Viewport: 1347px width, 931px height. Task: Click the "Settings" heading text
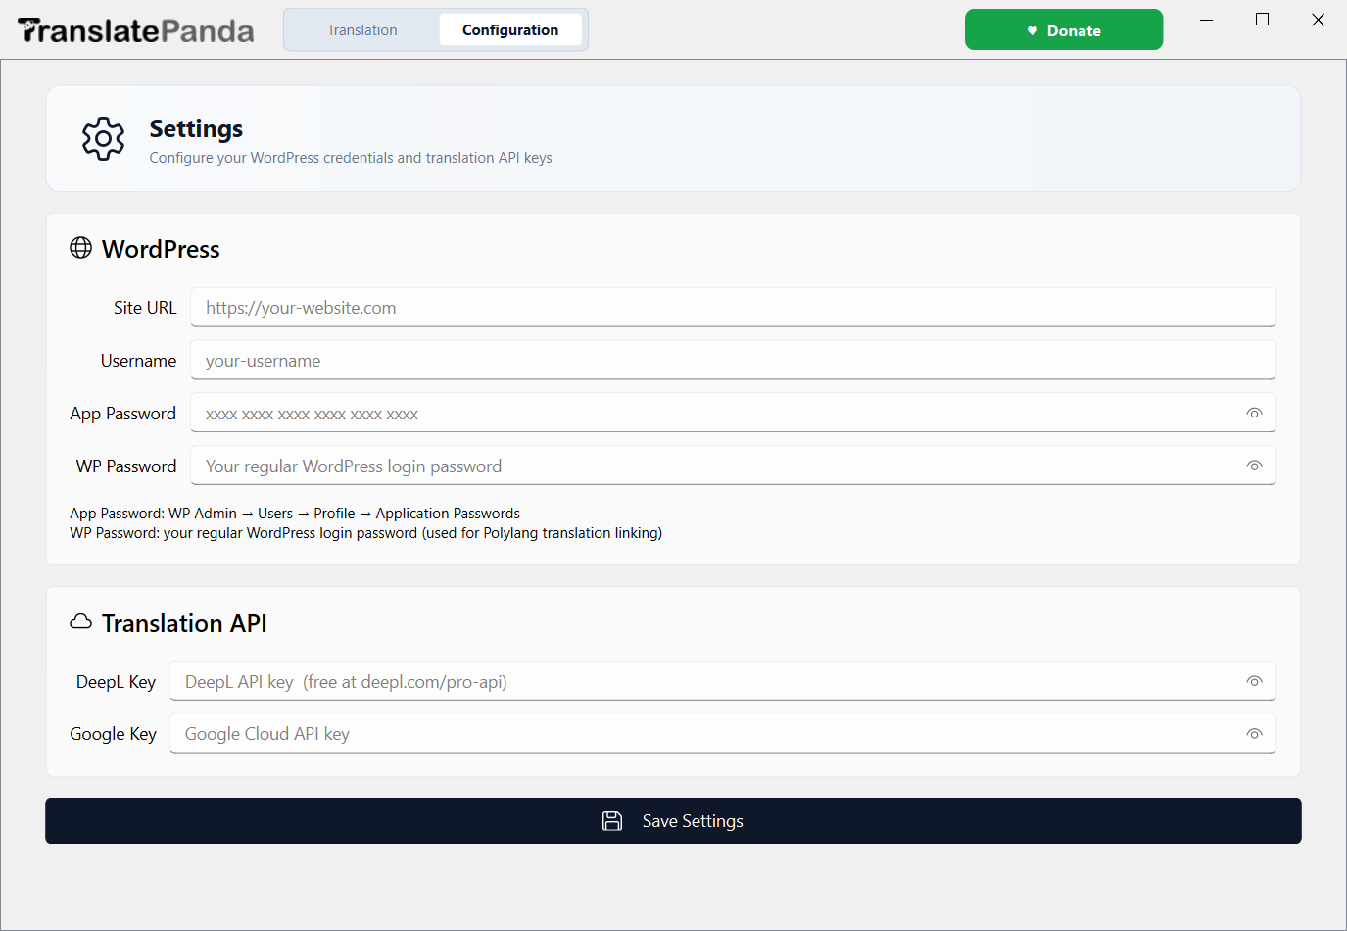(196, 129)
